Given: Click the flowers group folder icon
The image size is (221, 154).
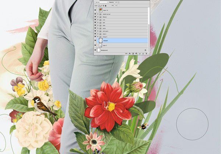Looking at the screenshot, I should pos(100,17).
